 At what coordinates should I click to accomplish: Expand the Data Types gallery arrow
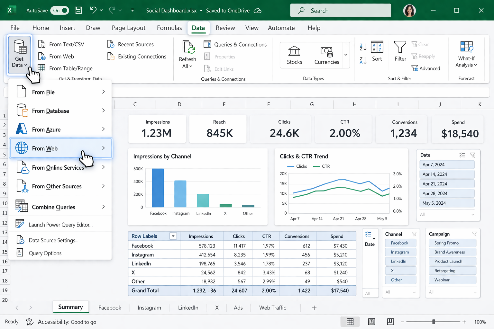(346, 55)
